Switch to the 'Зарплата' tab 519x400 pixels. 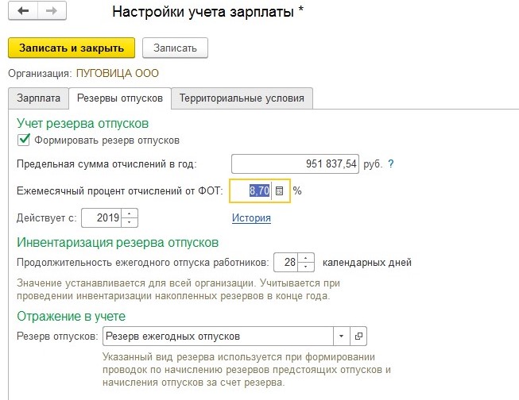[37, 98]
